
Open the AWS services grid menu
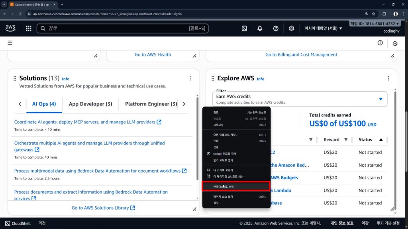(x=29, y=28)
